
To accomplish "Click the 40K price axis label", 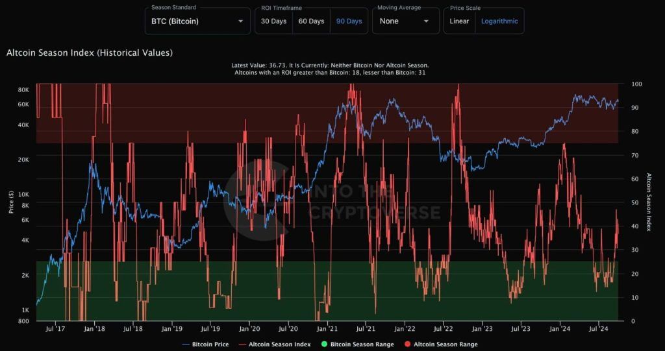I will 23,125.
